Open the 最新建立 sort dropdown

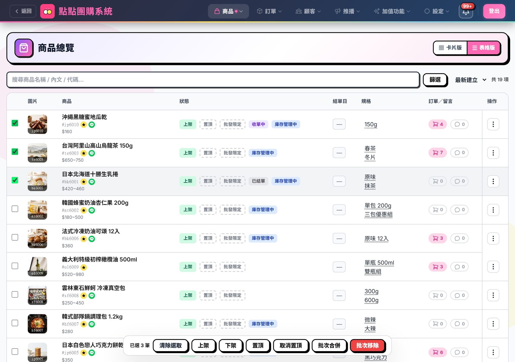point(471,80)
